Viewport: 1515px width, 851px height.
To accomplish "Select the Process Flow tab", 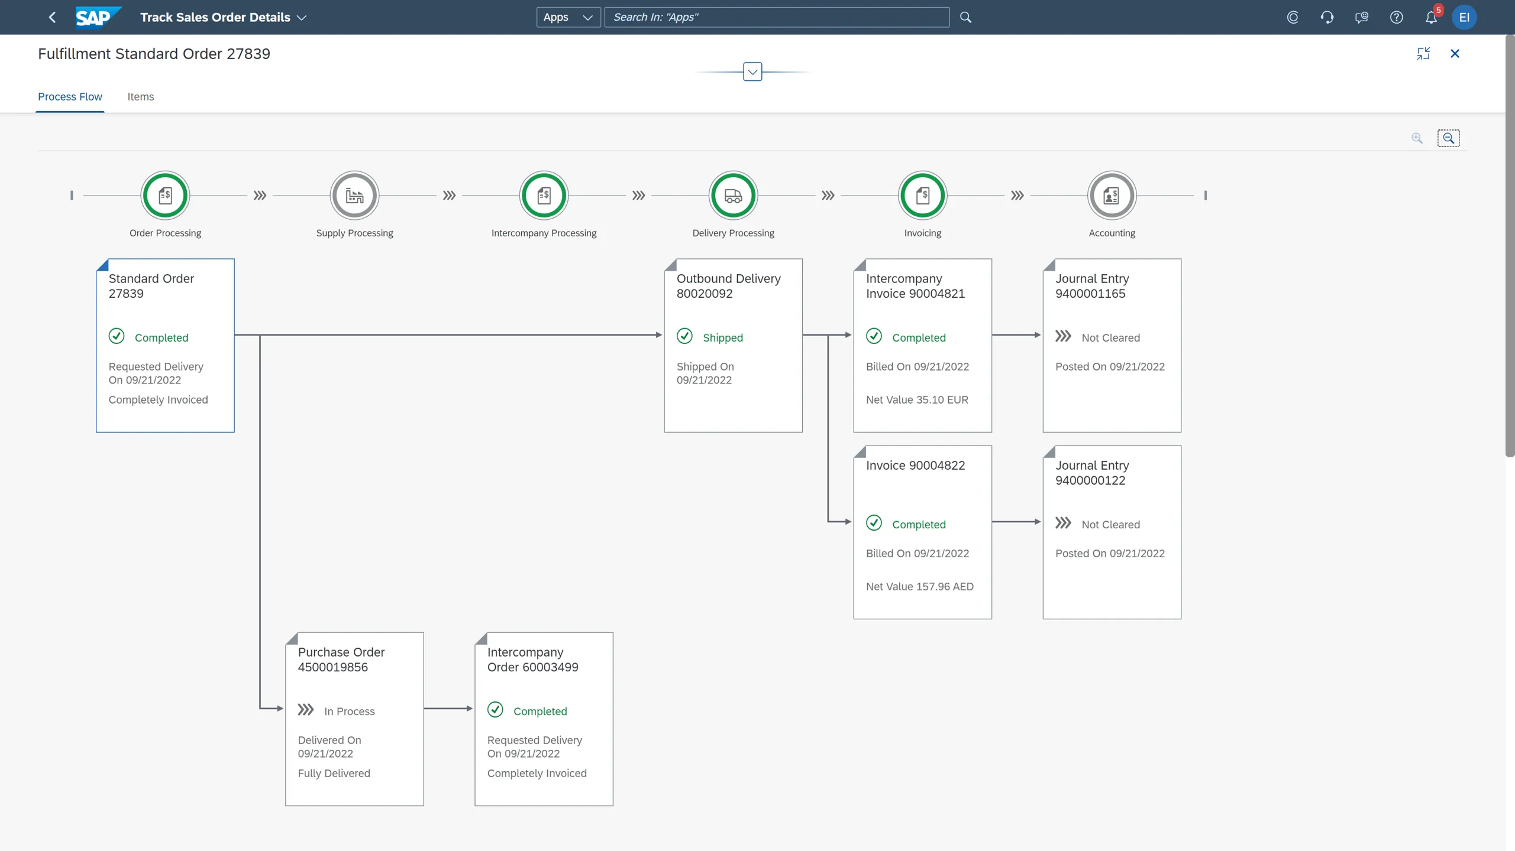I will pyautogui.click(x=70, y=96).
